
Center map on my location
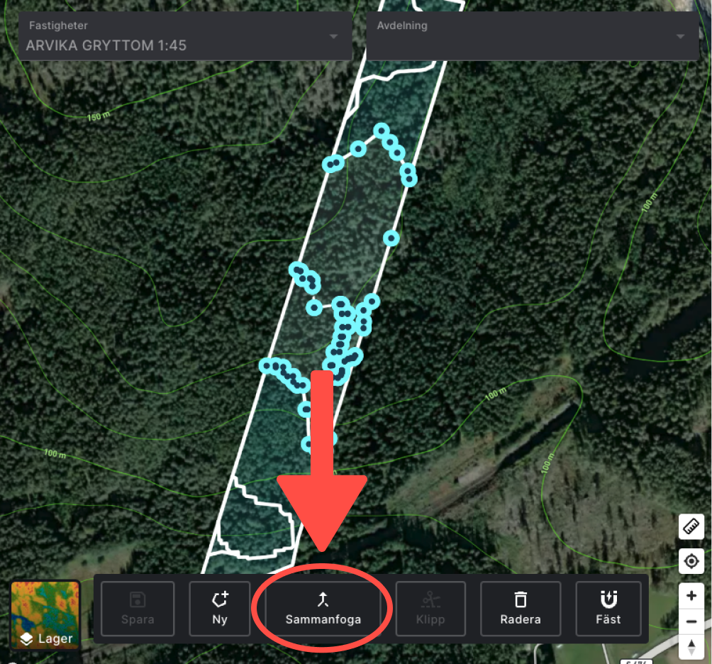[691, 561]
